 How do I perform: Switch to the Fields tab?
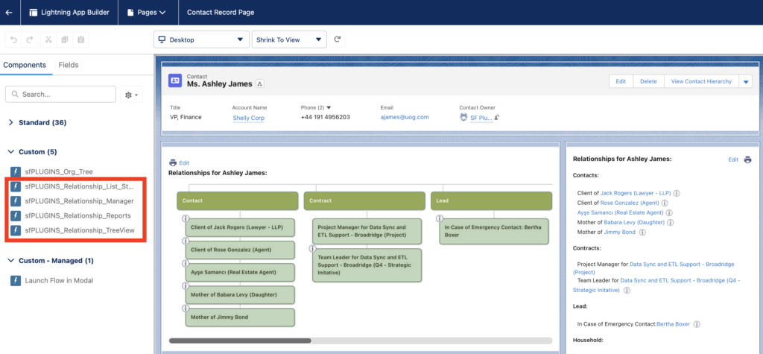click(69, 66)
